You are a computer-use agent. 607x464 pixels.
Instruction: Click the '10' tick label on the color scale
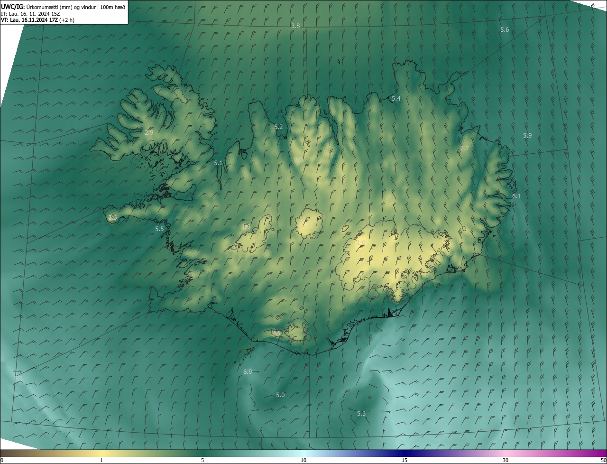point(303,461)
